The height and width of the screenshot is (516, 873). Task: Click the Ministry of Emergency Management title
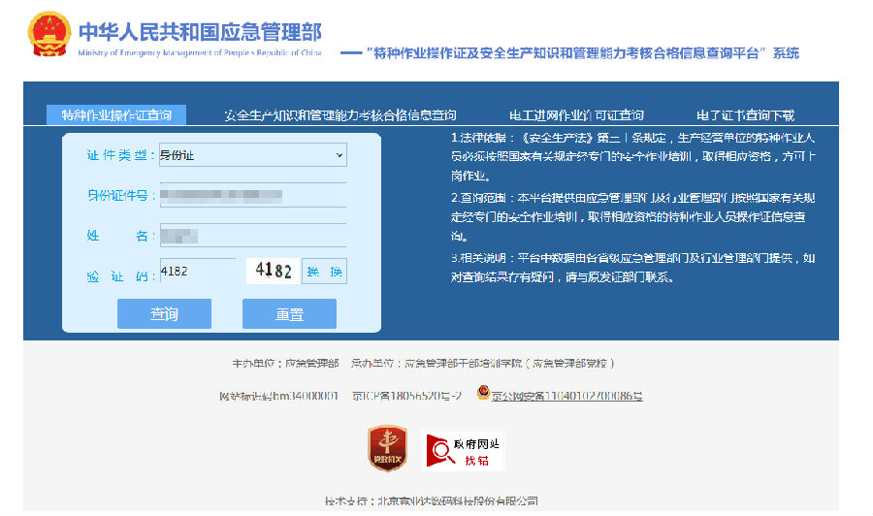point(199,34)
